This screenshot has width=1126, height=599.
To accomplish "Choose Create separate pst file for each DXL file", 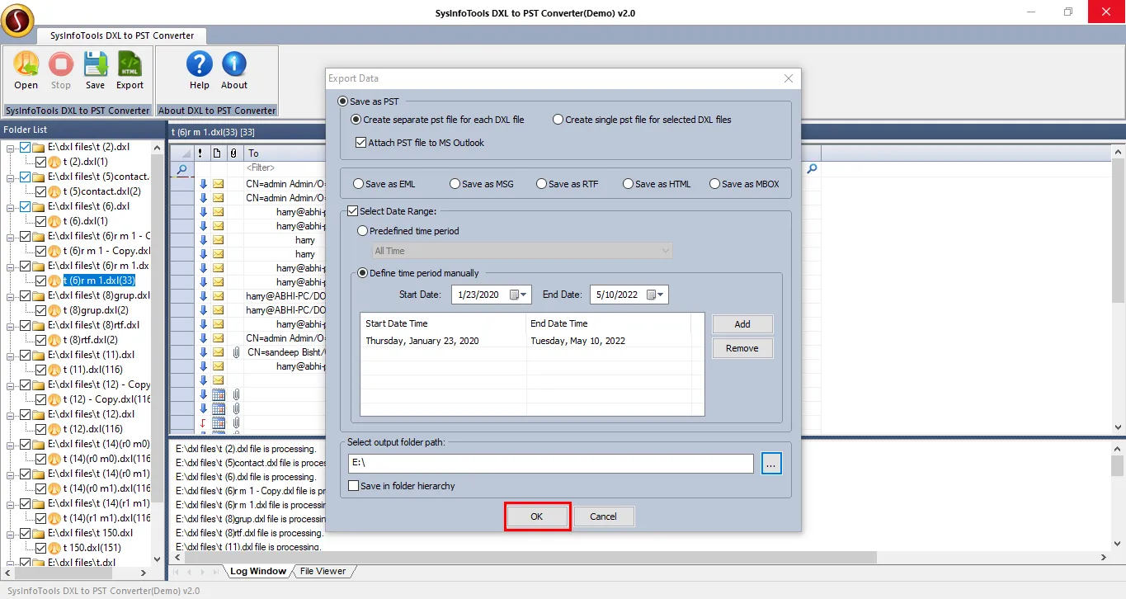I will 356,120.
